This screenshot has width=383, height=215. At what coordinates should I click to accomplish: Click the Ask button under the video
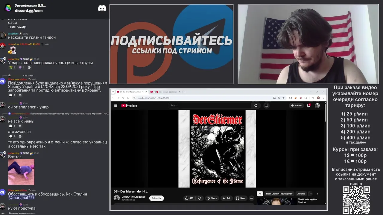click(226, 198)
